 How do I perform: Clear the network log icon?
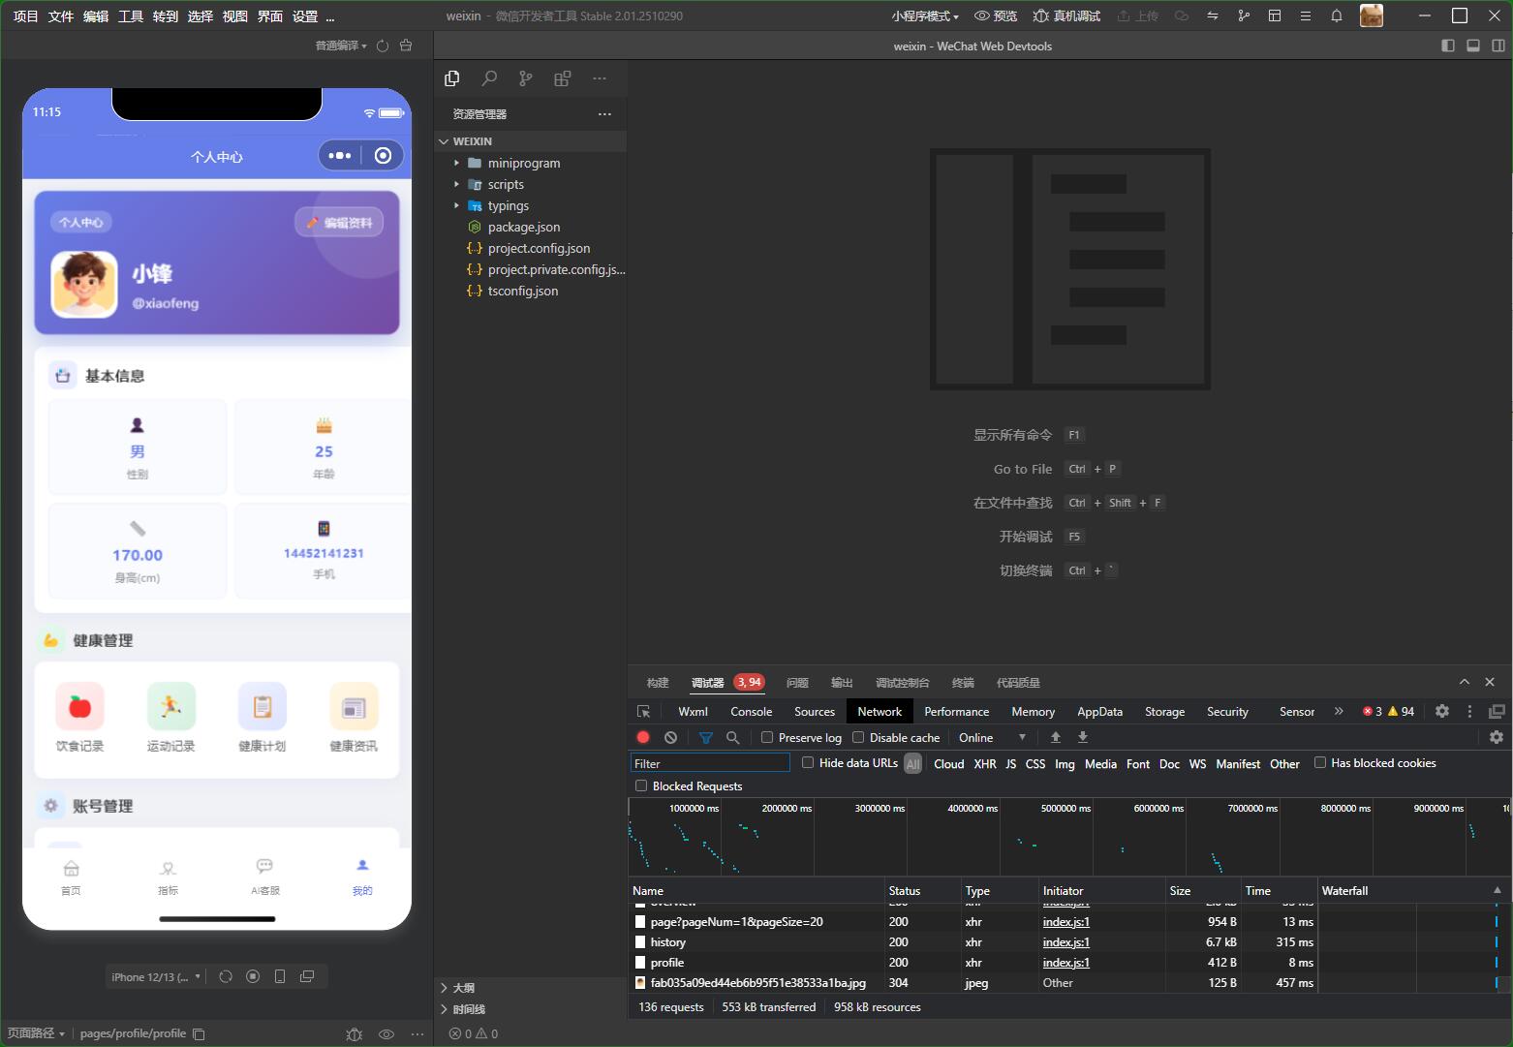point(670,737)
